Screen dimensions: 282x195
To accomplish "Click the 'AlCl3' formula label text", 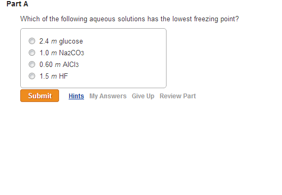I will (70, 64).
